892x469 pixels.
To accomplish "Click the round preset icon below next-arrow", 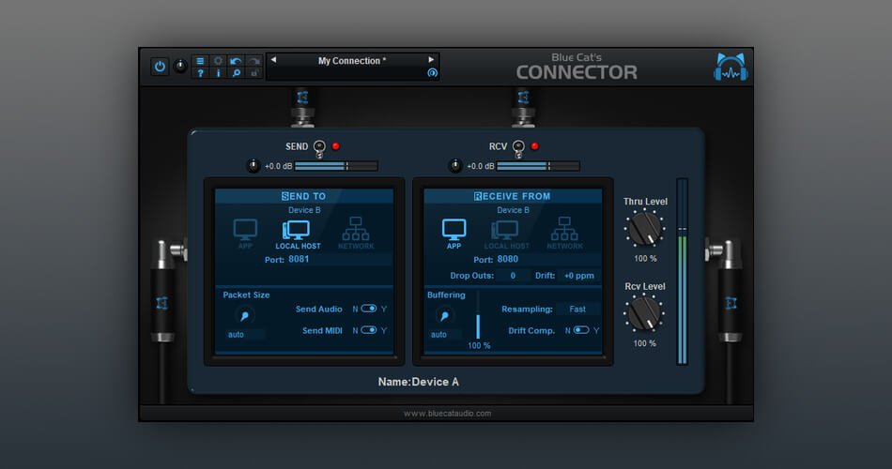I will 432,73.
